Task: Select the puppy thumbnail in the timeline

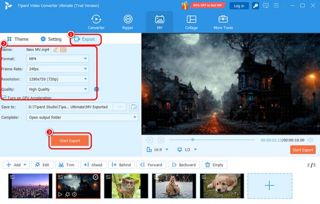Action: [x=222, y=185]
